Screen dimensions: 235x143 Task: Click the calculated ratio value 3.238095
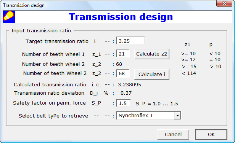click(x=129, y=85)
